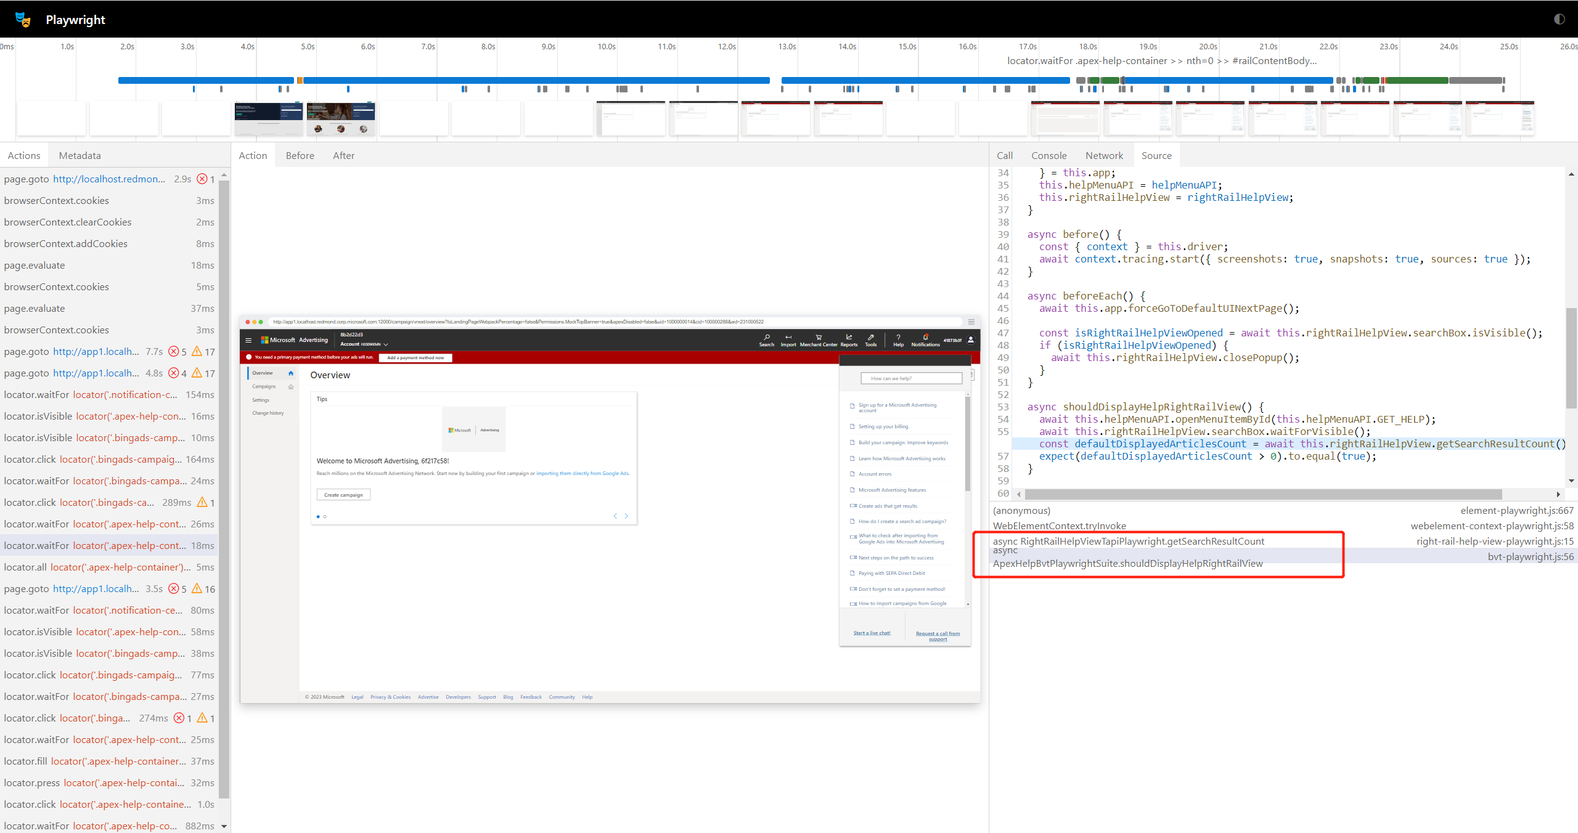Collapse the last locator.waitFor action entry
Viewport: 1578px width, 833px height.
tap(223, 826)
